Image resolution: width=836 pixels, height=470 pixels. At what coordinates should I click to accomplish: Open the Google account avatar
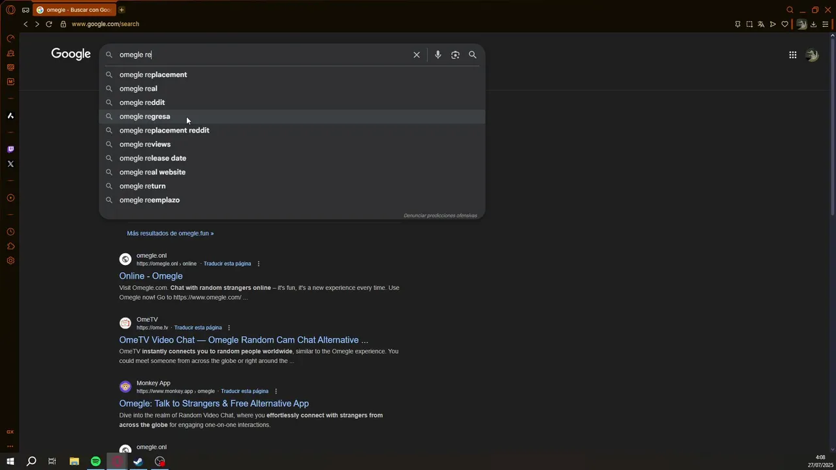click(812, 55)
